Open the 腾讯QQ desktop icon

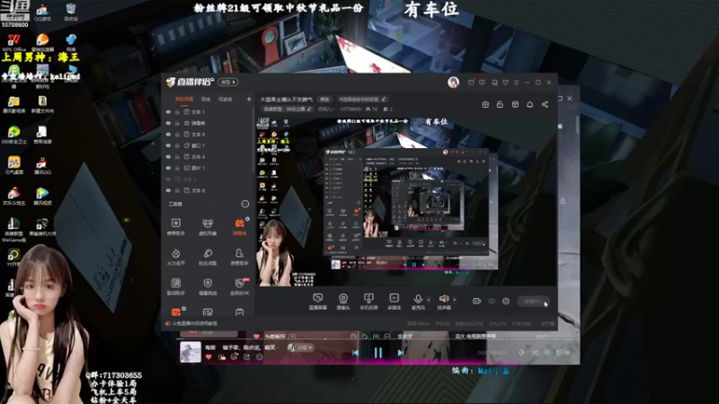[x=42, y=166]
